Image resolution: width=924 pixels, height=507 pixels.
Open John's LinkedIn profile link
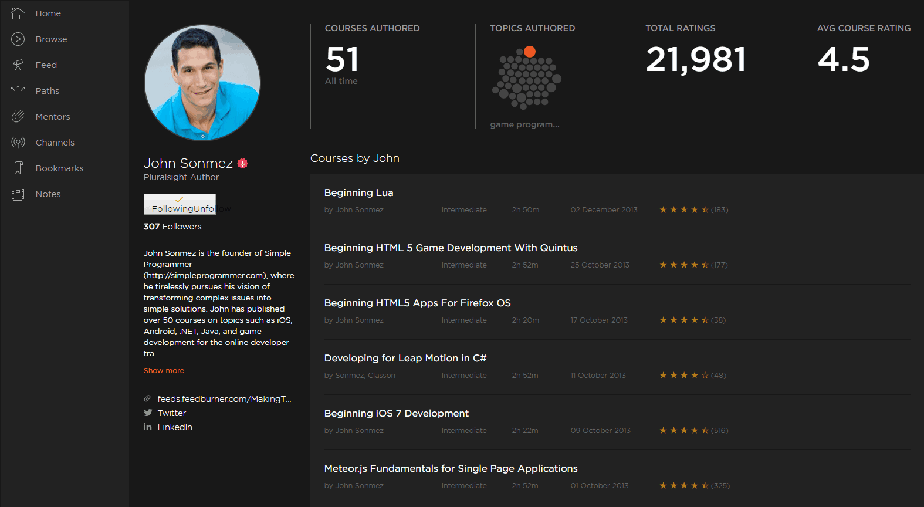175,427
